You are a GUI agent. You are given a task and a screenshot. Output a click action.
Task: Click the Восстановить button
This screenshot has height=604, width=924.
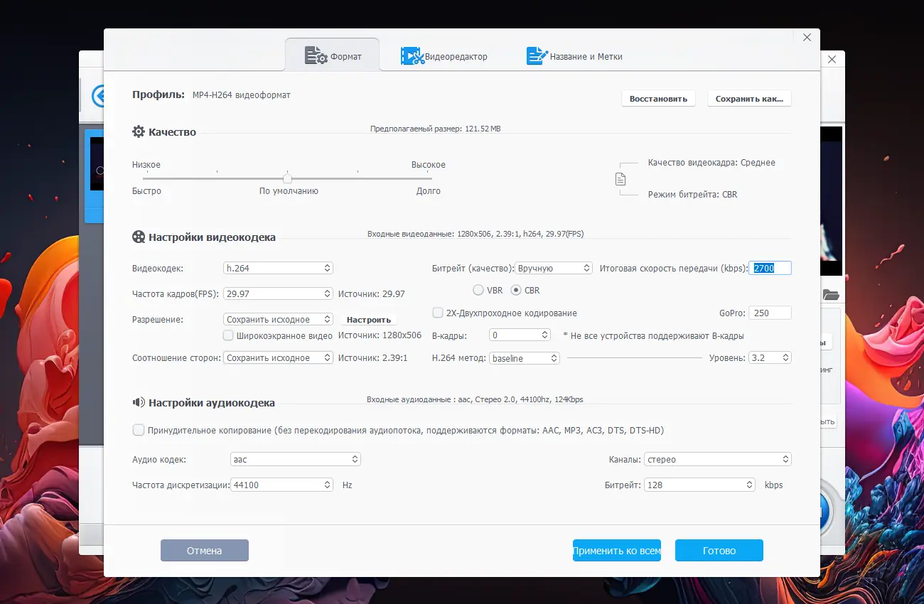point(658,99)
